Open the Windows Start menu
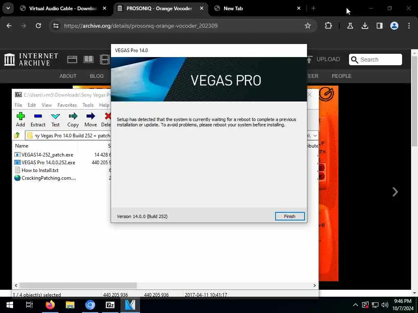 click(10, 305)
